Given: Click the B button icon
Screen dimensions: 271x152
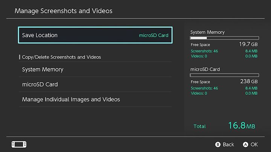Looking at the screenshot, I should pos(218,144).
